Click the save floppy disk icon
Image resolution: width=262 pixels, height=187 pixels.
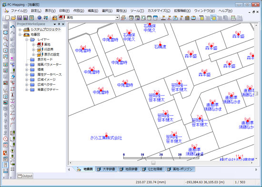[20, 18]
